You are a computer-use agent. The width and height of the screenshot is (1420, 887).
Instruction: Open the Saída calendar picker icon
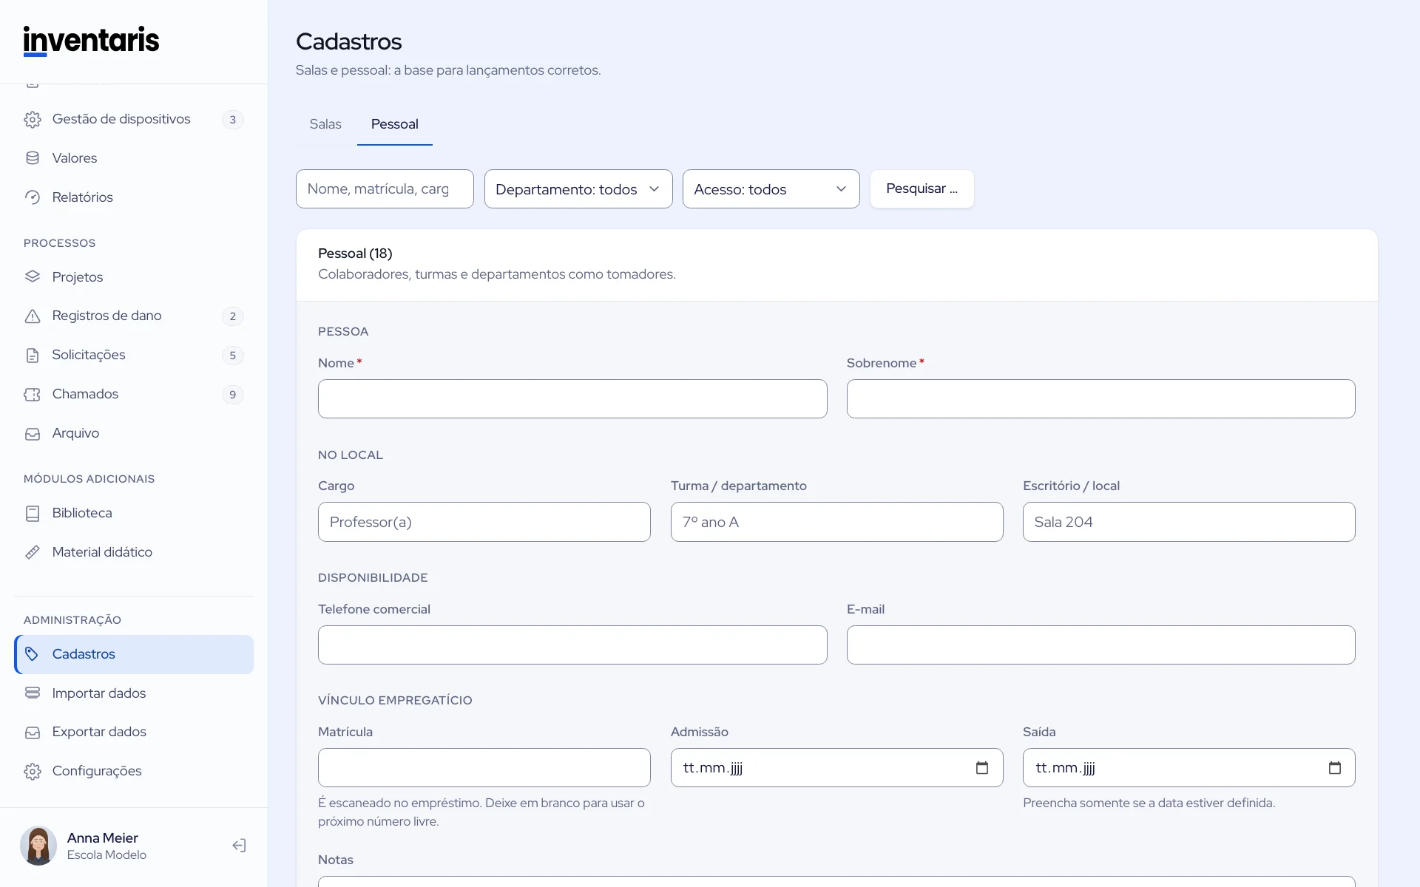1335,768
